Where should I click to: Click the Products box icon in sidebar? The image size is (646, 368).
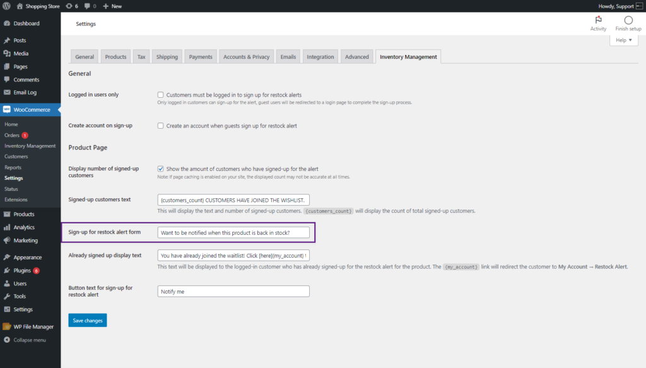click(x=7, y=214)
